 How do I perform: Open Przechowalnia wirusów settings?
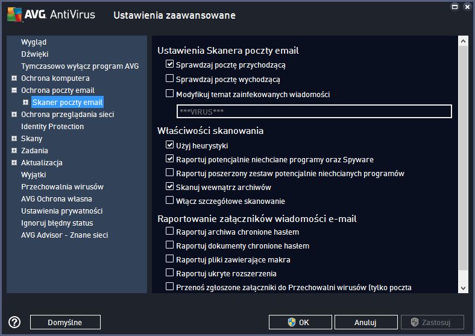(63, 187)
